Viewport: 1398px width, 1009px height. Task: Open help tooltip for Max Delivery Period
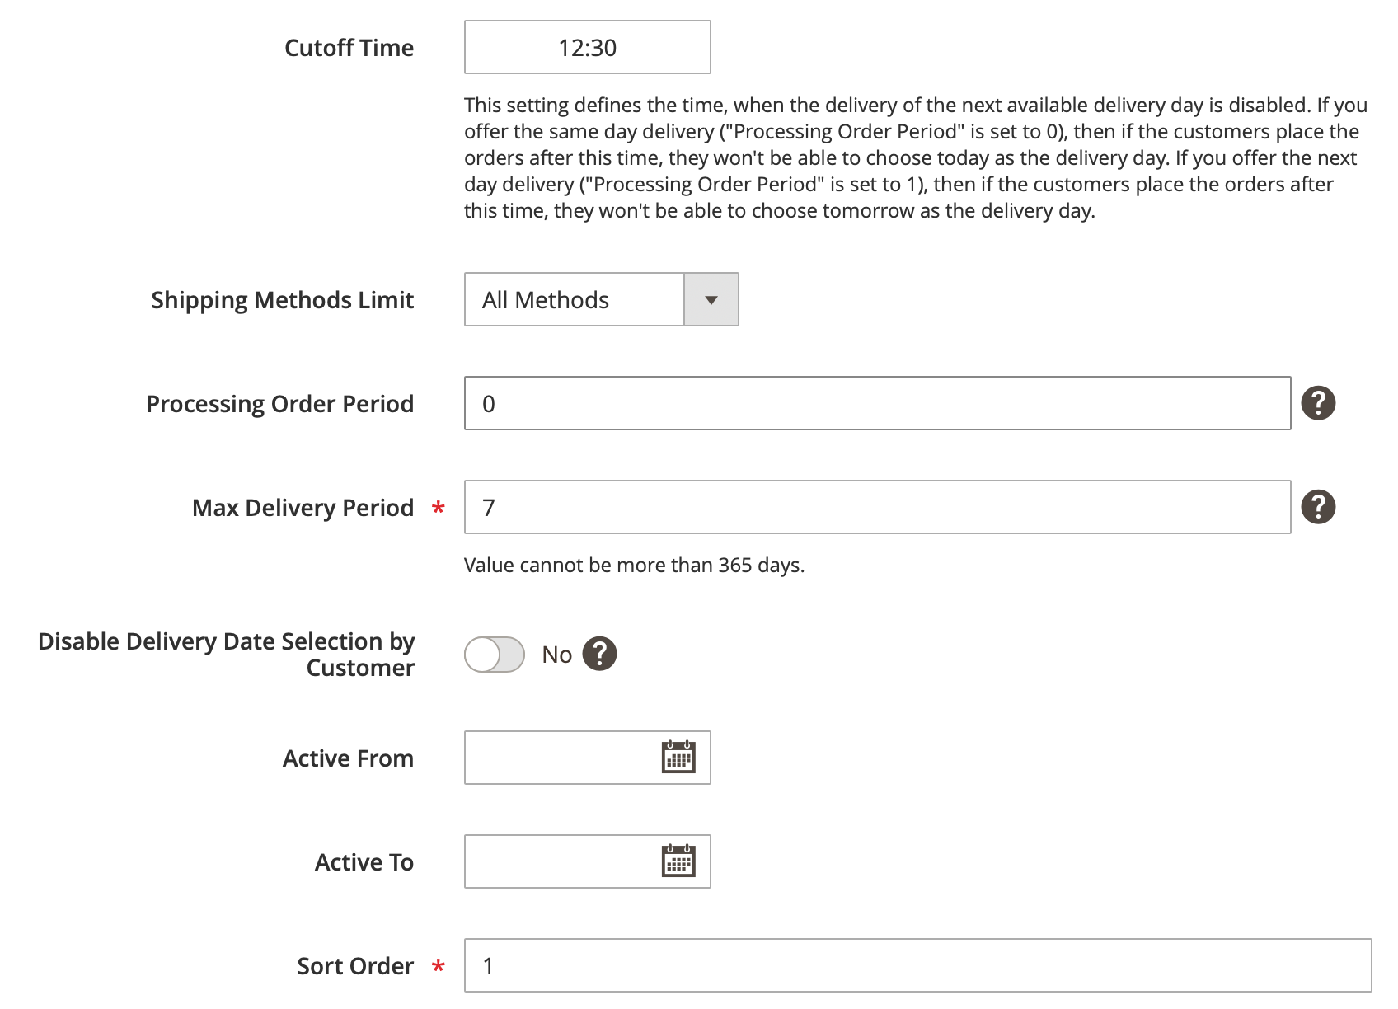(1318, 507)
